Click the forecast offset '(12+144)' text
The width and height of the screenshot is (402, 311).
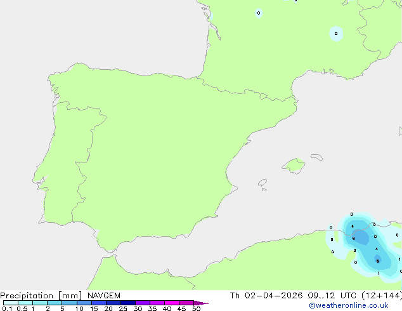click(x=382, y=296)
